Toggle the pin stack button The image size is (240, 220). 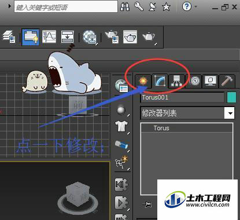[147, 204]
